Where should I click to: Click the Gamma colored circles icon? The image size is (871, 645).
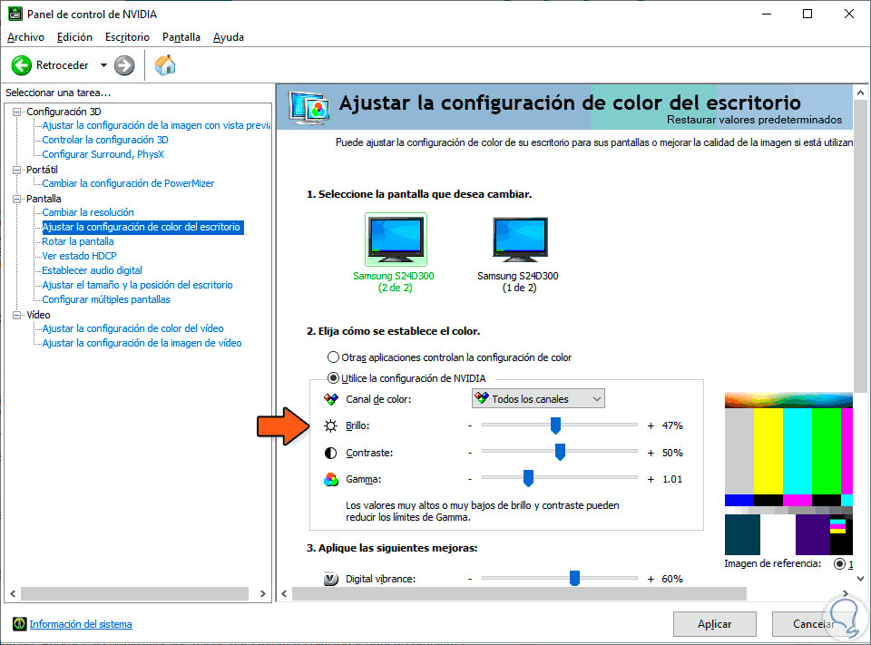tap(330, 480)
